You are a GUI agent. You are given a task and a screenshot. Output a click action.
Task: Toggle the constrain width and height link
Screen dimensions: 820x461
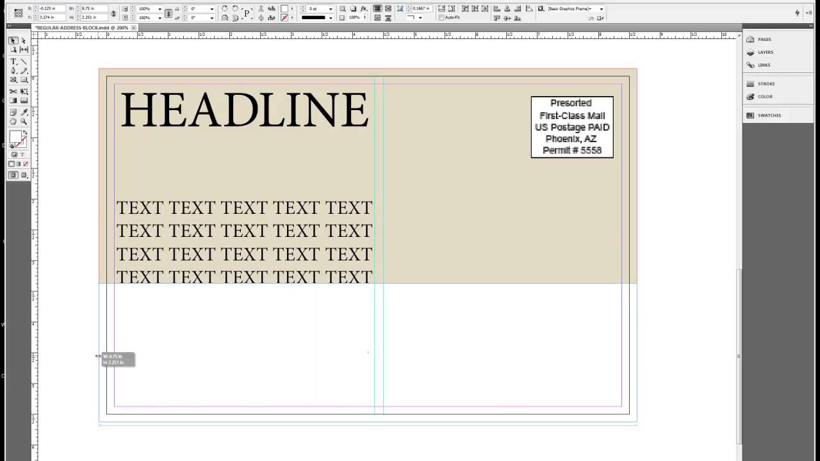click(113, 13)
